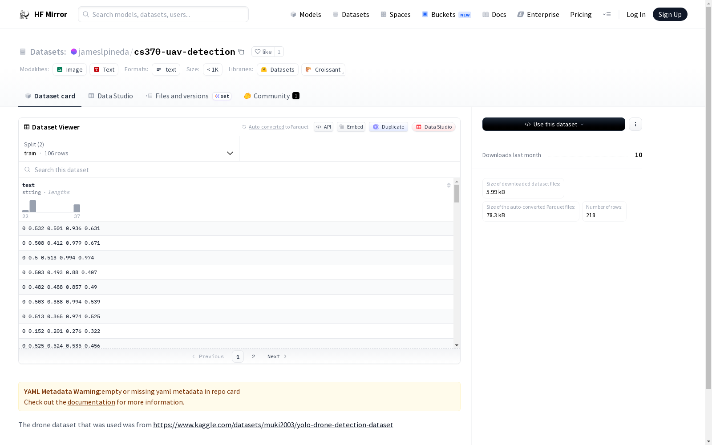Select row '0 0.503 0.388 0.994 0.539'

point(236,302)
